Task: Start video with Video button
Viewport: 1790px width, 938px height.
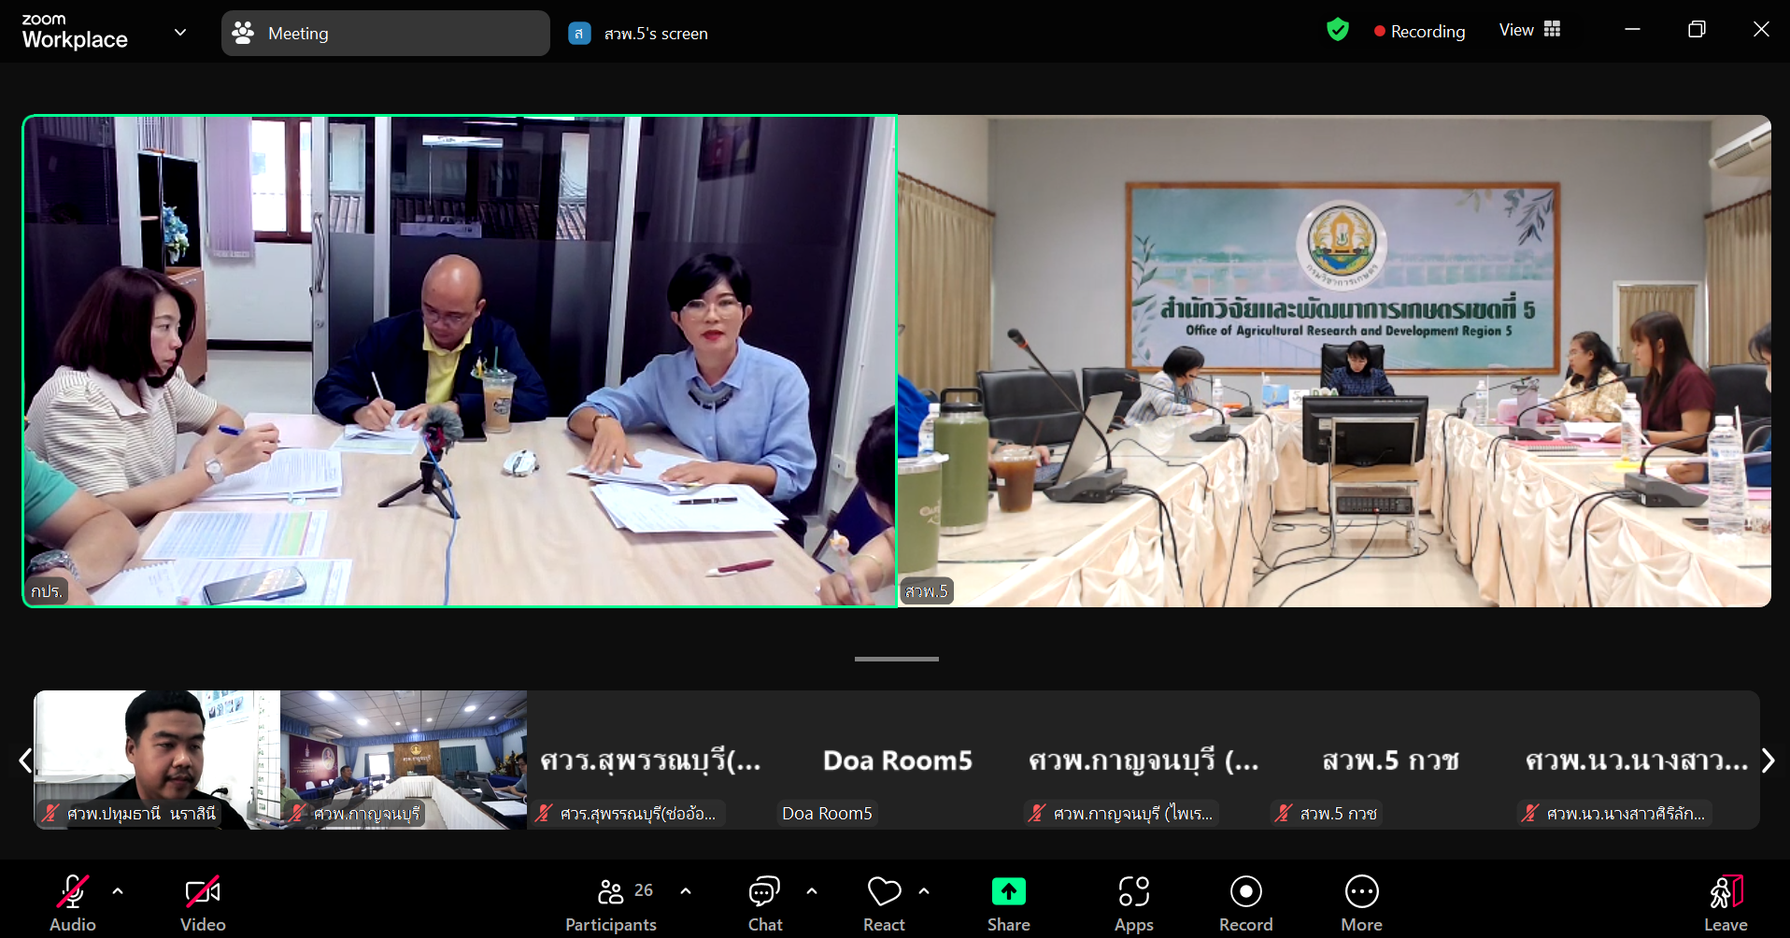Action: coord(203,902)
